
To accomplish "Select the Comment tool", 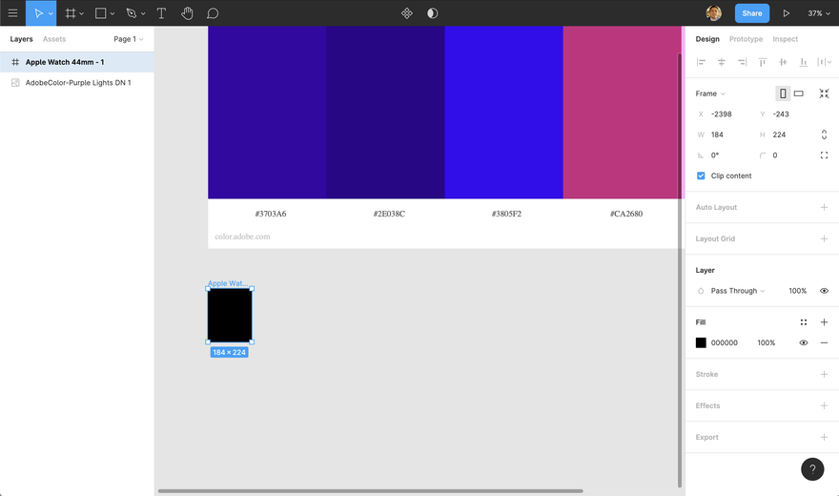I will pos(213,13).
